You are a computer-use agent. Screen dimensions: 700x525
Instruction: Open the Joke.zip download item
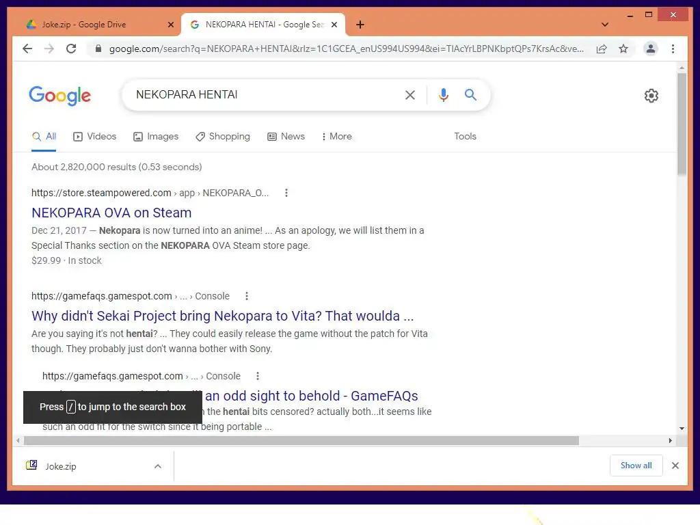click(x=92, y=466)
